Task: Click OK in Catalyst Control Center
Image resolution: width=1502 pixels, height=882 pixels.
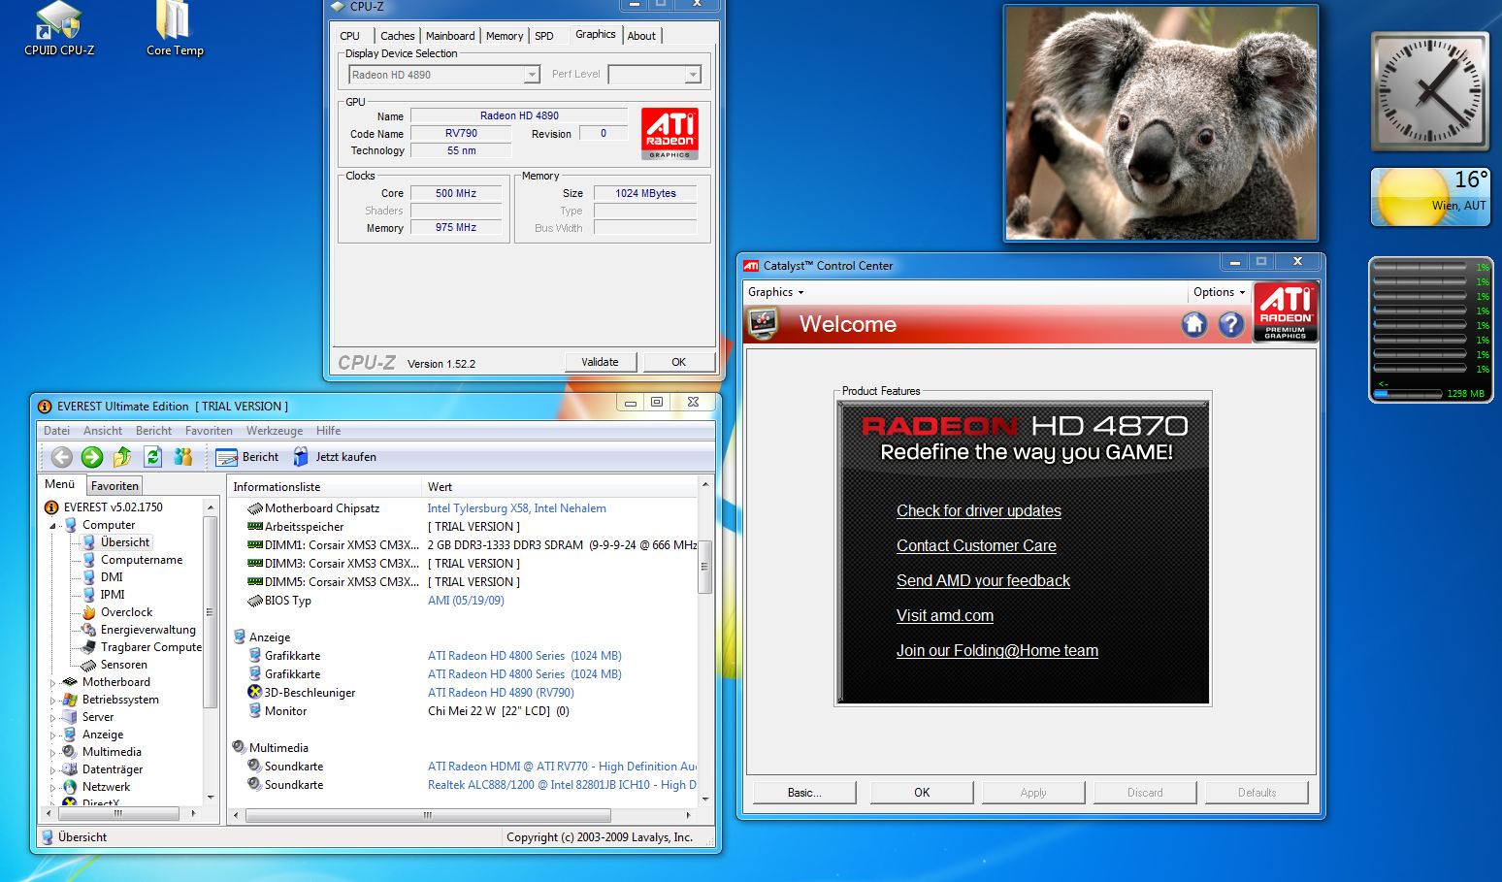Action: [922, 793]
